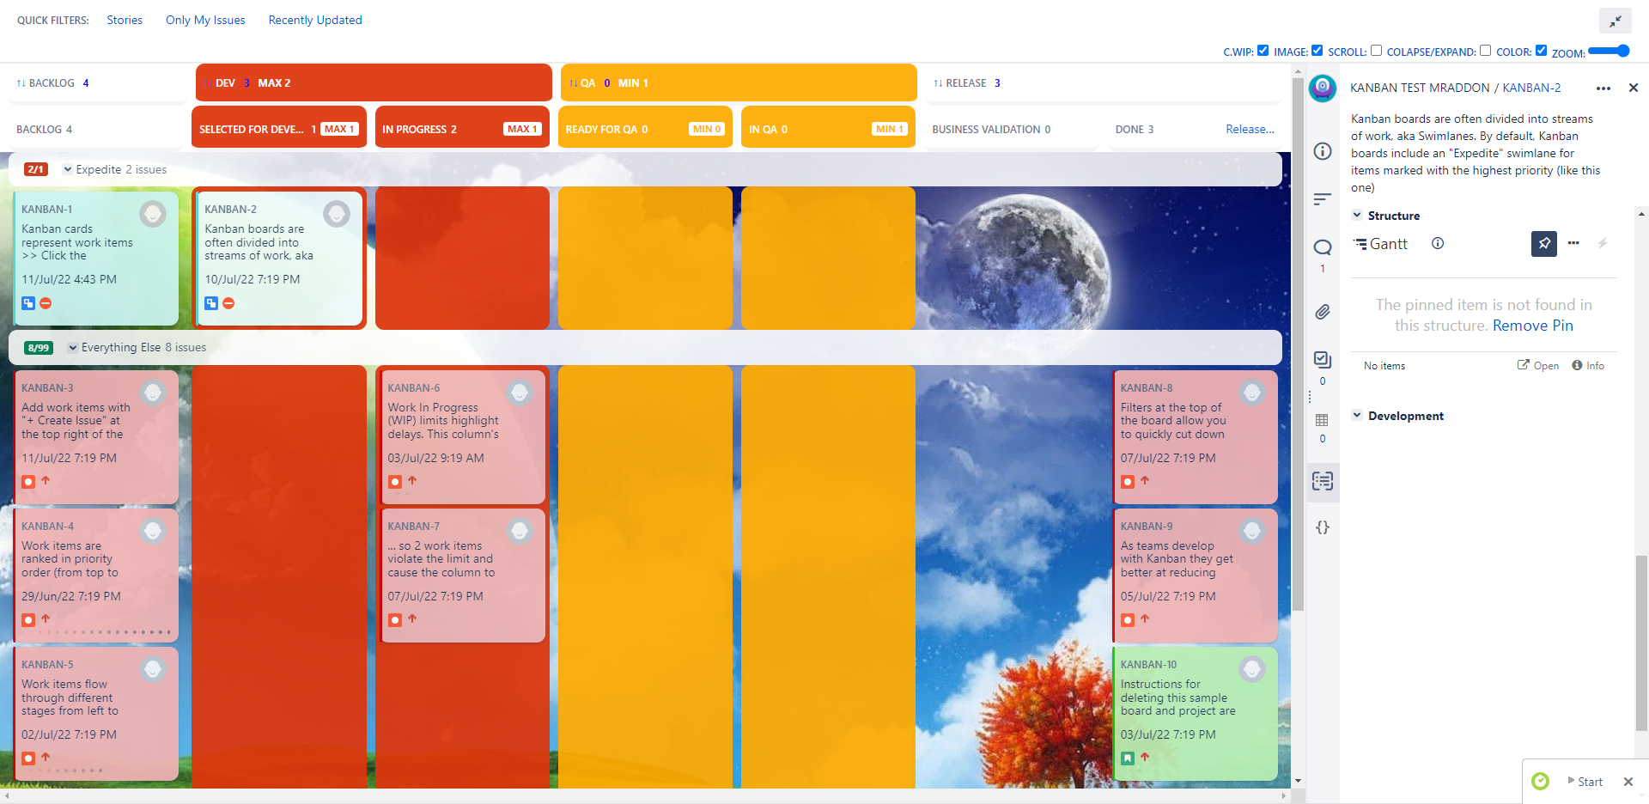1649x804 pixels.
Task: Collapse the Everything Else swimlane
Action: click(x=73, y=348)
